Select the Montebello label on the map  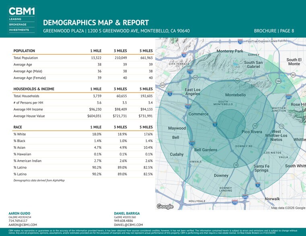click(235, 95)
